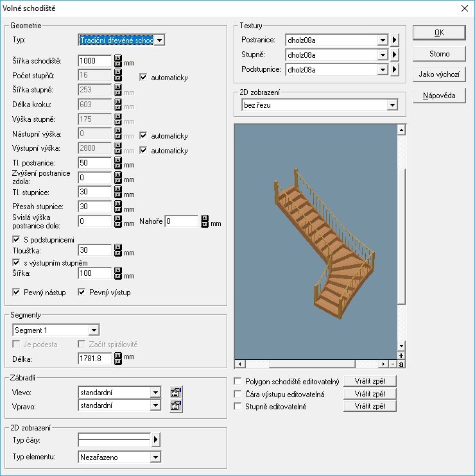Image resolution: width=475 pixels, height=476 pixels.
Task: Click the arrow button beside Postranice texture
Action: [395, 40]
